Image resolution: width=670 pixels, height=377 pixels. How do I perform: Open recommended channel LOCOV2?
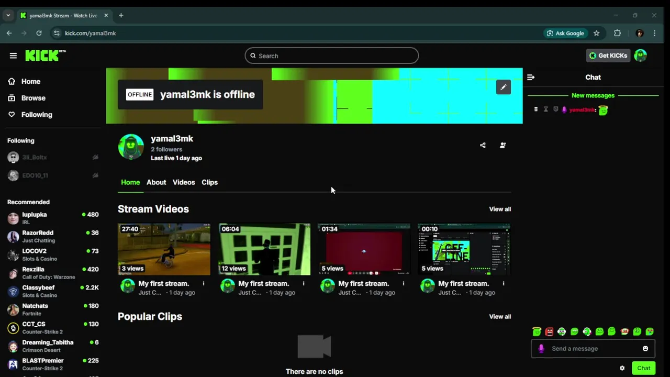tap(53, 254)
